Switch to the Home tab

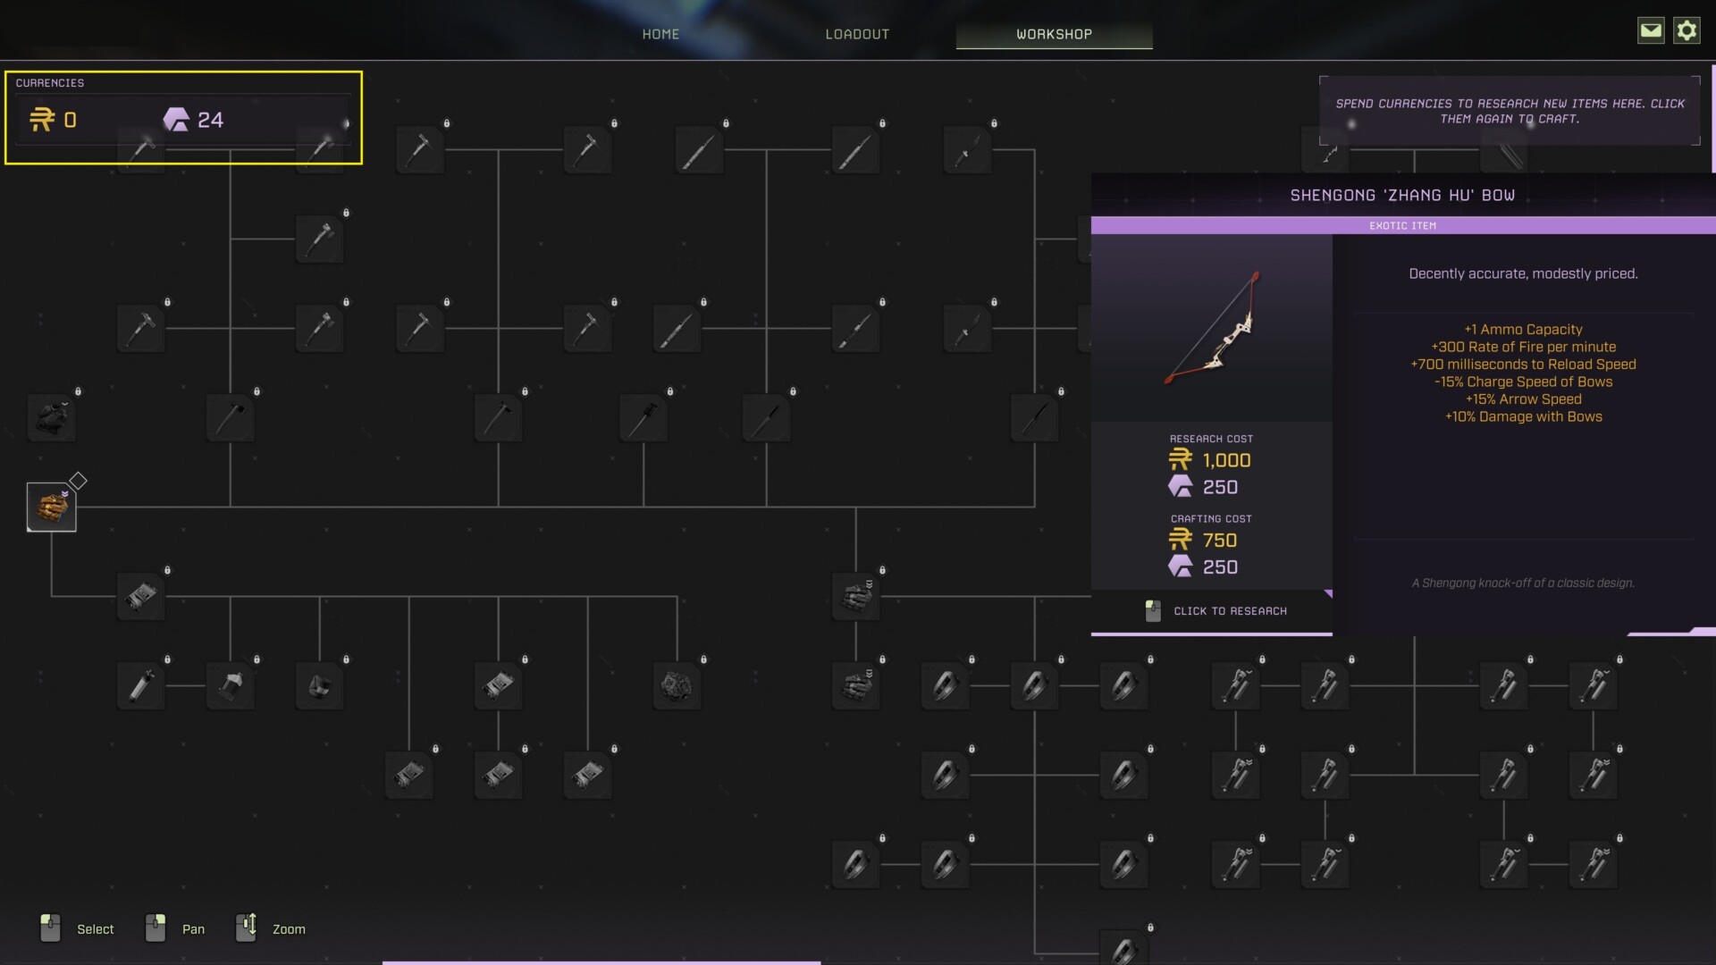[660, 34]
